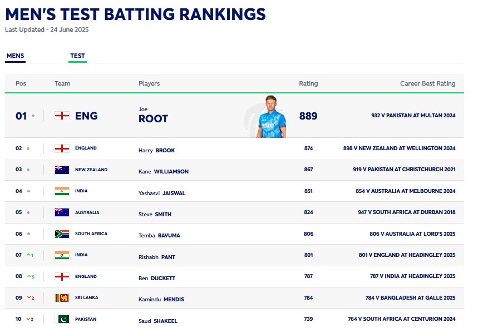The width and height of the screenshot is (483, 328).
Task: Select the TEST format tab
Action: (77, 56)
